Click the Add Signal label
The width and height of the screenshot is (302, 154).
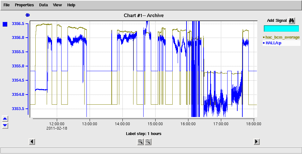coord(277,21)
